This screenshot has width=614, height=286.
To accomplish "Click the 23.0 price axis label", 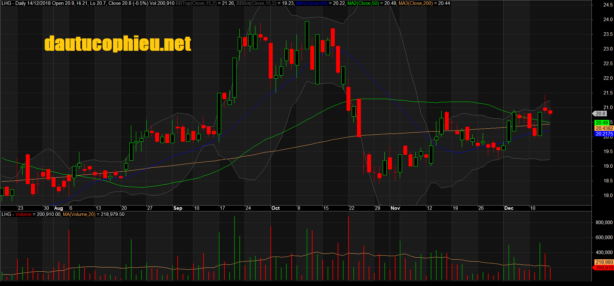I will (x=608, y=49).
